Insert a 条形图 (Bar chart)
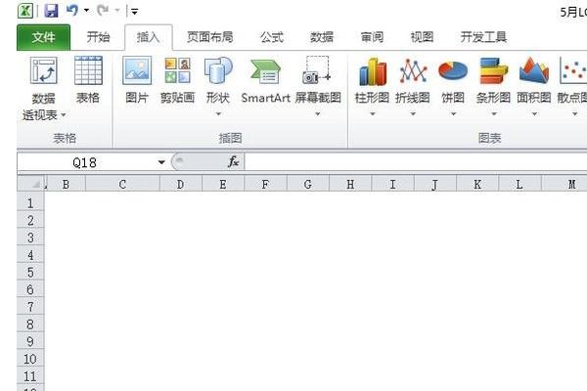Screen dimensions: 587x391 [493, 80]
